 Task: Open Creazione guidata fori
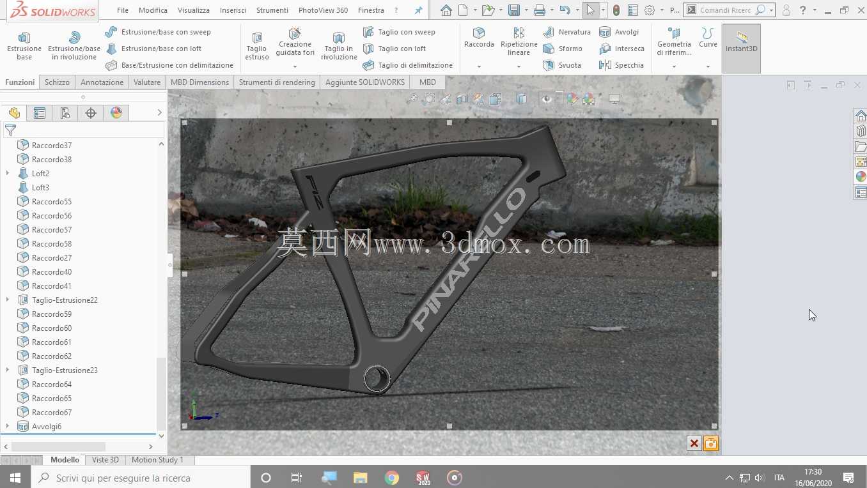(x=295, y=42)
